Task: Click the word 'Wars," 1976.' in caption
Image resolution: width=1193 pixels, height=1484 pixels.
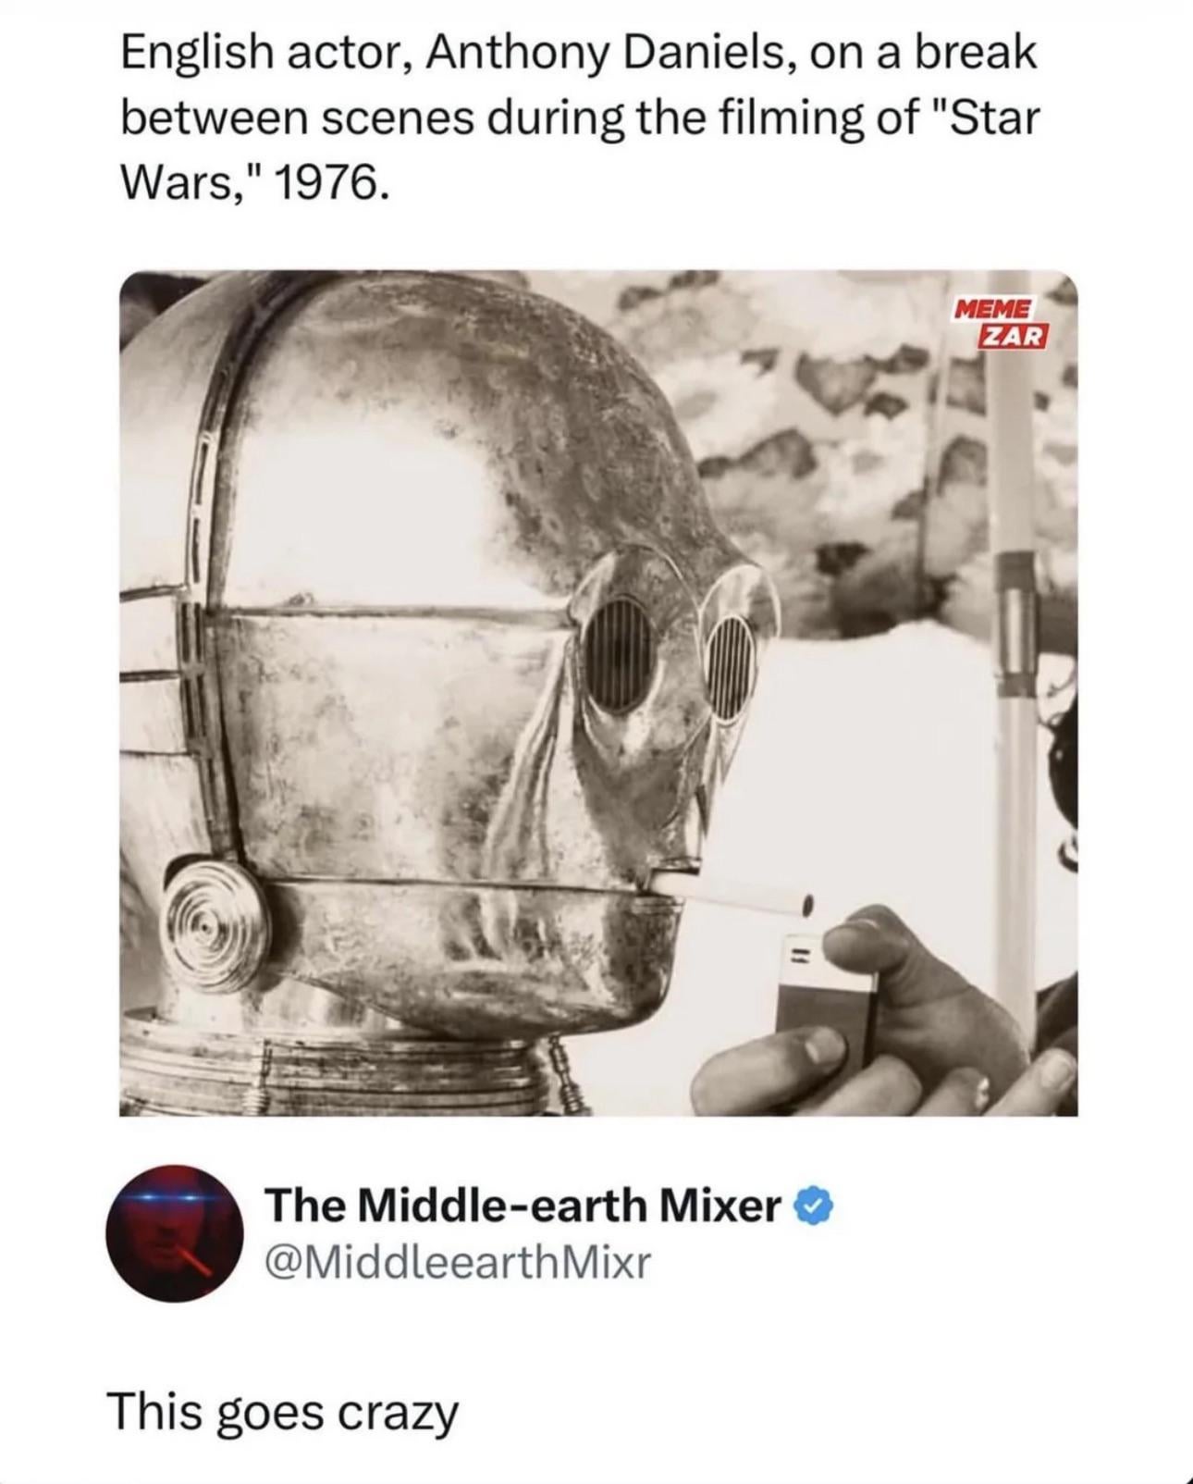Action: pos(250,185)
